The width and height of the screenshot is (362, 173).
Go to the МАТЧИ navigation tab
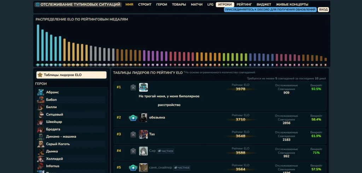coord(197,5)
